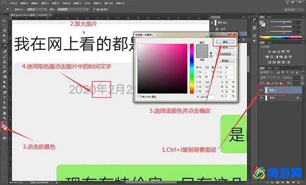The height and width of the screenshot is (185, 306).
Task: Select the Horizontal Type tool
Action: [4, 97]
